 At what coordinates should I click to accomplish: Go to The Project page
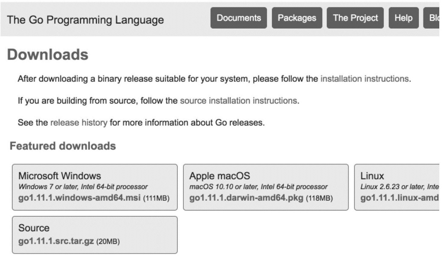[x=355, y=18]
